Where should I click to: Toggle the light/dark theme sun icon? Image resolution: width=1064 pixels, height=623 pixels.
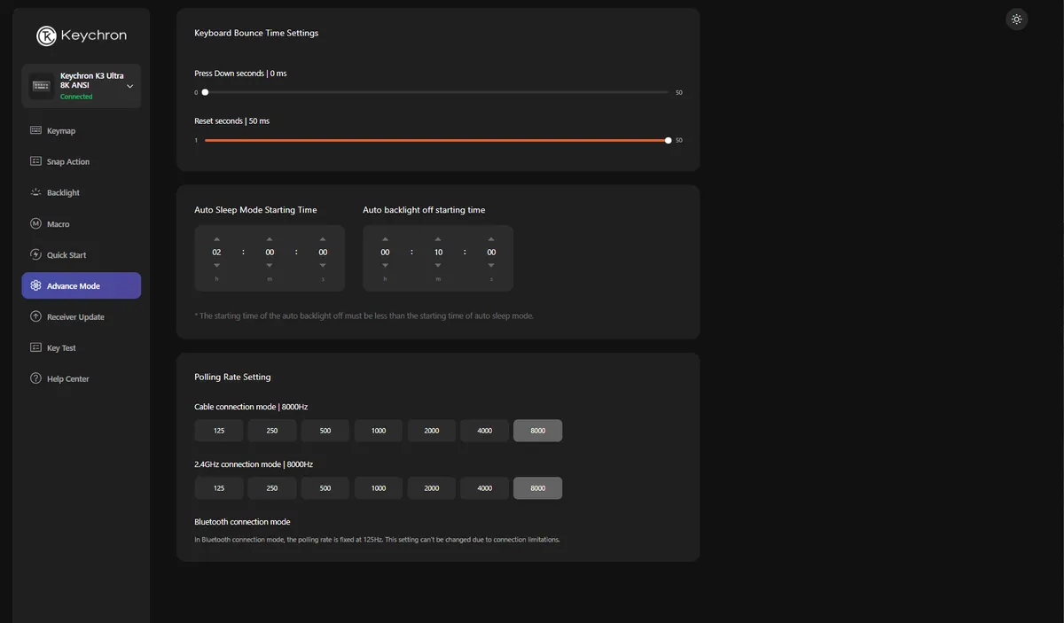tap(1017, 19)
